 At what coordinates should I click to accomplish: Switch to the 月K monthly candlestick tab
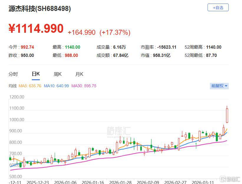pyautogui.click(x=79, y=74)
